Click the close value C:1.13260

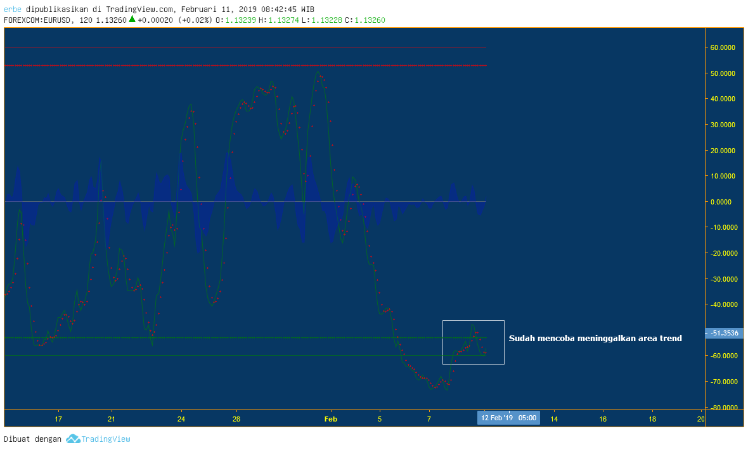pyautogui.click(x=365, y=20)
